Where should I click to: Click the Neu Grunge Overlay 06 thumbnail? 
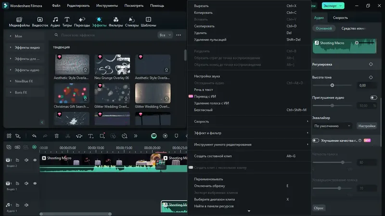pos(112,64)
